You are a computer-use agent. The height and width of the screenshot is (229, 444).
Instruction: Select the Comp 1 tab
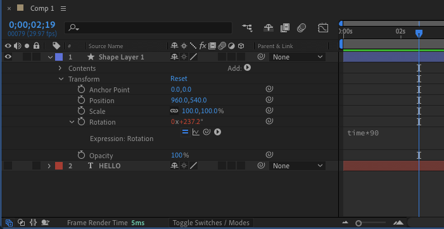pos(42,8)
